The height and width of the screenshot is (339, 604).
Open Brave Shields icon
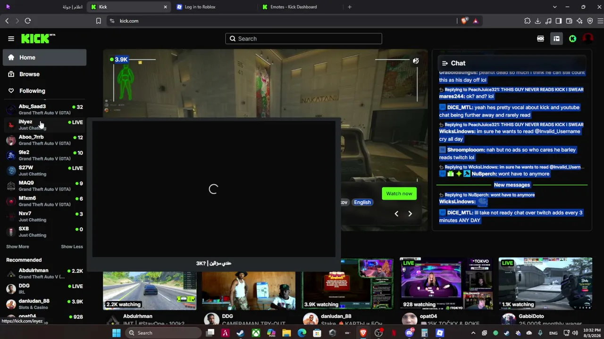coord(464,21)
